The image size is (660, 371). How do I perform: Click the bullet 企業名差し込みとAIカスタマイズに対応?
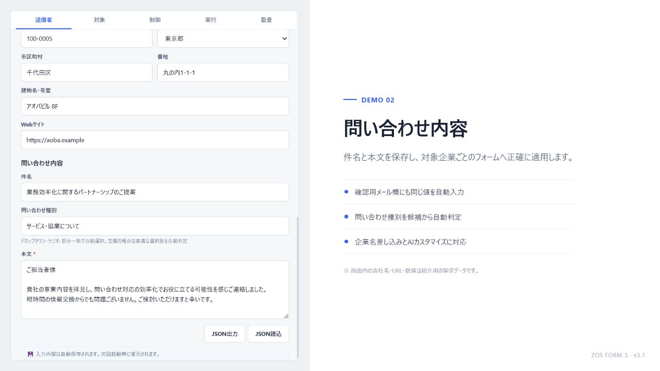(410, 242)
